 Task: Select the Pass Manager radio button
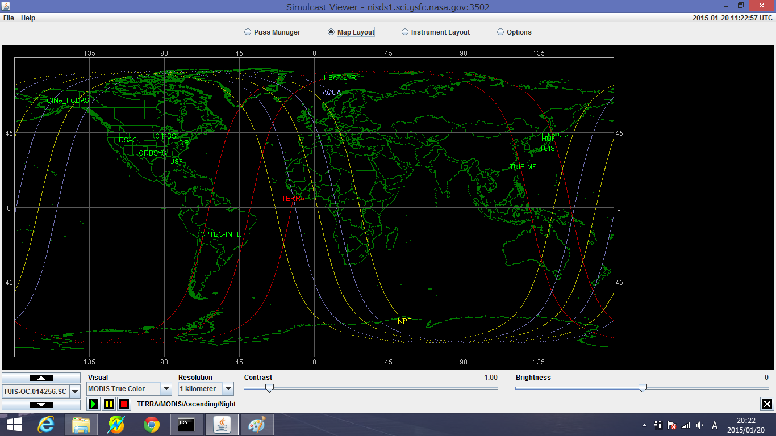point(248,32)
